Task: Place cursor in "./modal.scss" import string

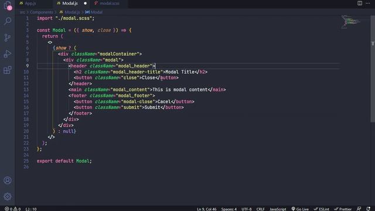Action: click(x=73, y=18)
